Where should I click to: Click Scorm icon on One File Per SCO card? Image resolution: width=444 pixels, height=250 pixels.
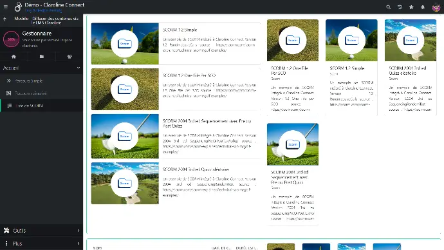click(x=293, y=40)
